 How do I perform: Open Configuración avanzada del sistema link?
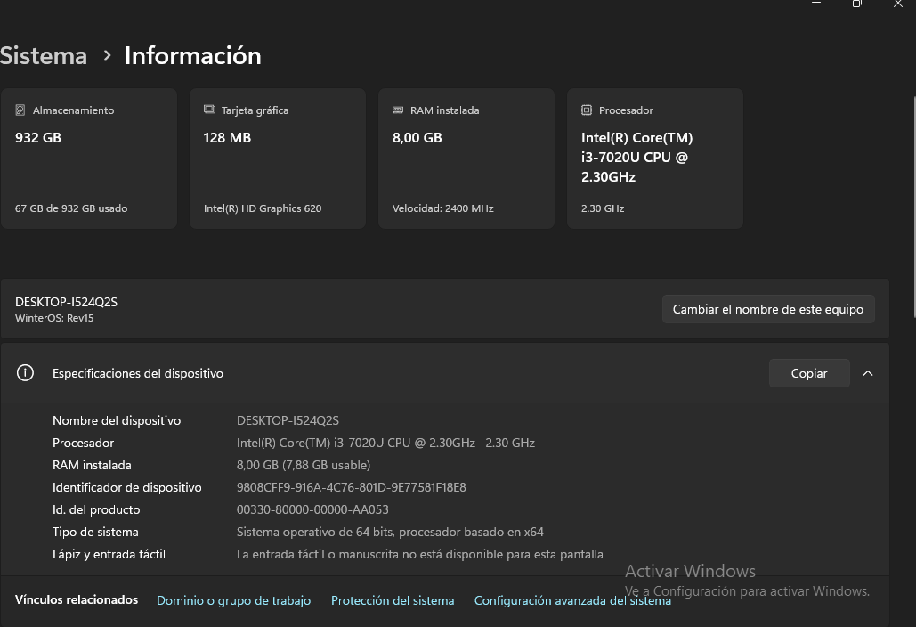click(572, 600)
